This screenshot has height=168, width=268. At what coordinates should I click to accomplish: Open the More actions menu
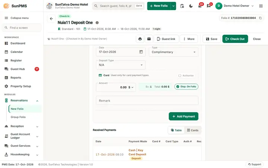(189, 39)
